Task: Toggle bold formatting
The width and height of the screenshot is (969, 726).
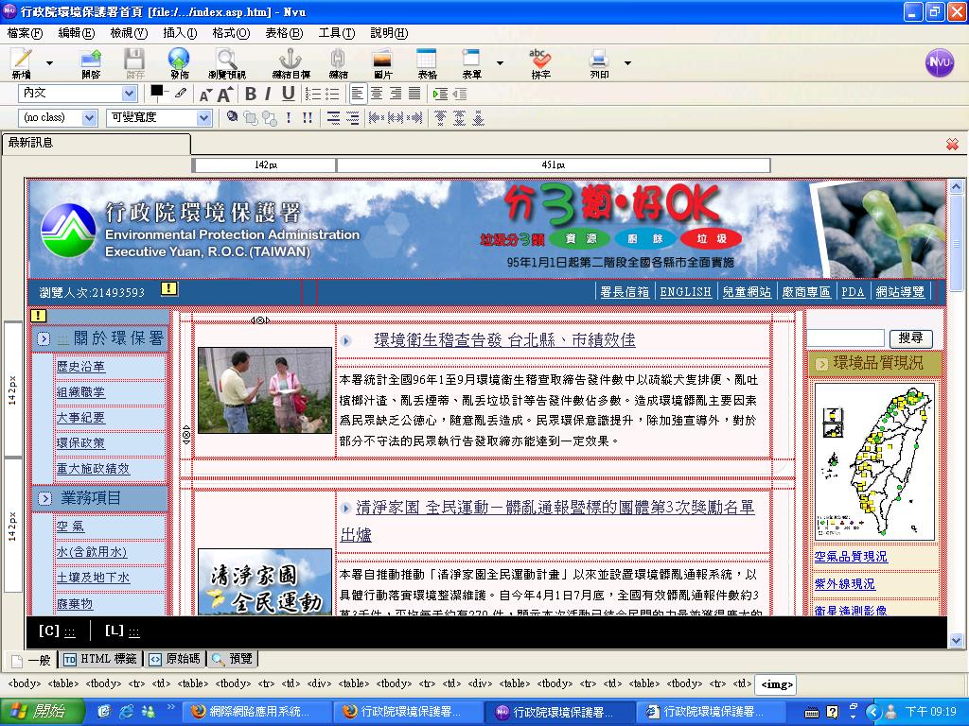Action: 250,94
